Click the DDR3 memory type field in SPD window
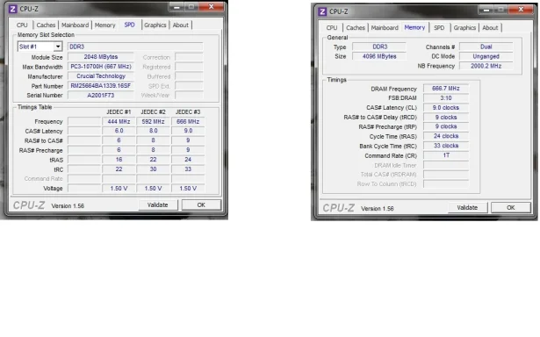540x337 pixels. tap(135, 47)
